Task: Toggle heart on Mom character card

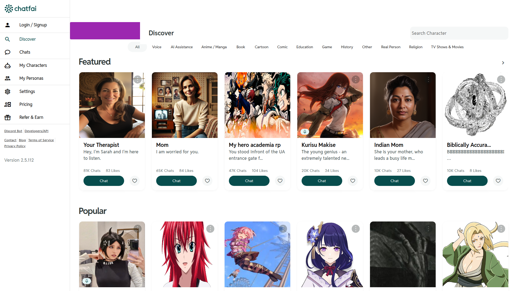Action: 207,181
